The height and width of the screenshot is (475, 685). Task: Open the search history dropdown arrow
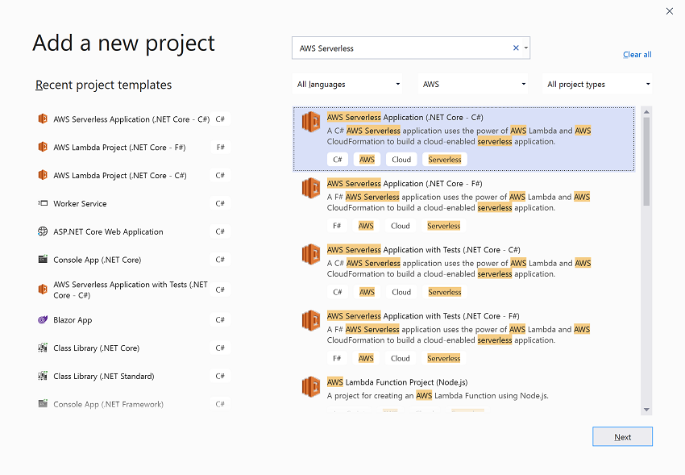(526, 48)
